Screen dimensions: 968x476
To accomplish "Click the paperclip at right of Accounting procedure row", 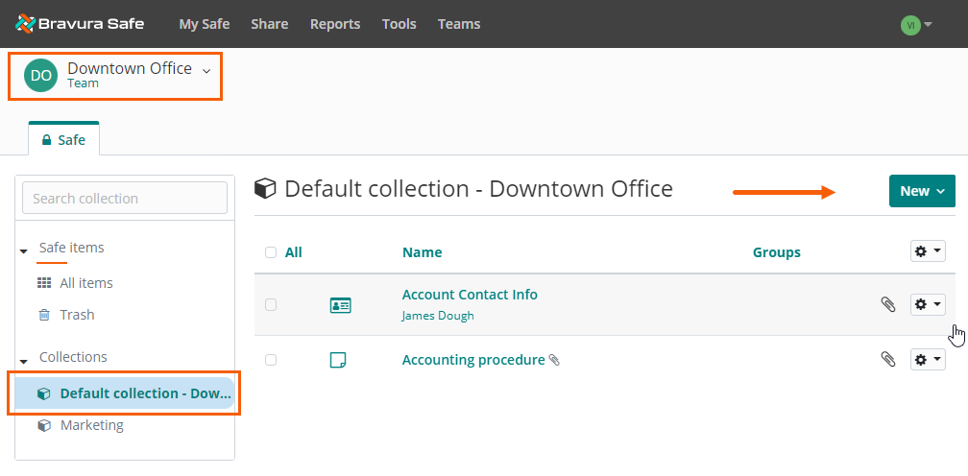I will 888,360.
